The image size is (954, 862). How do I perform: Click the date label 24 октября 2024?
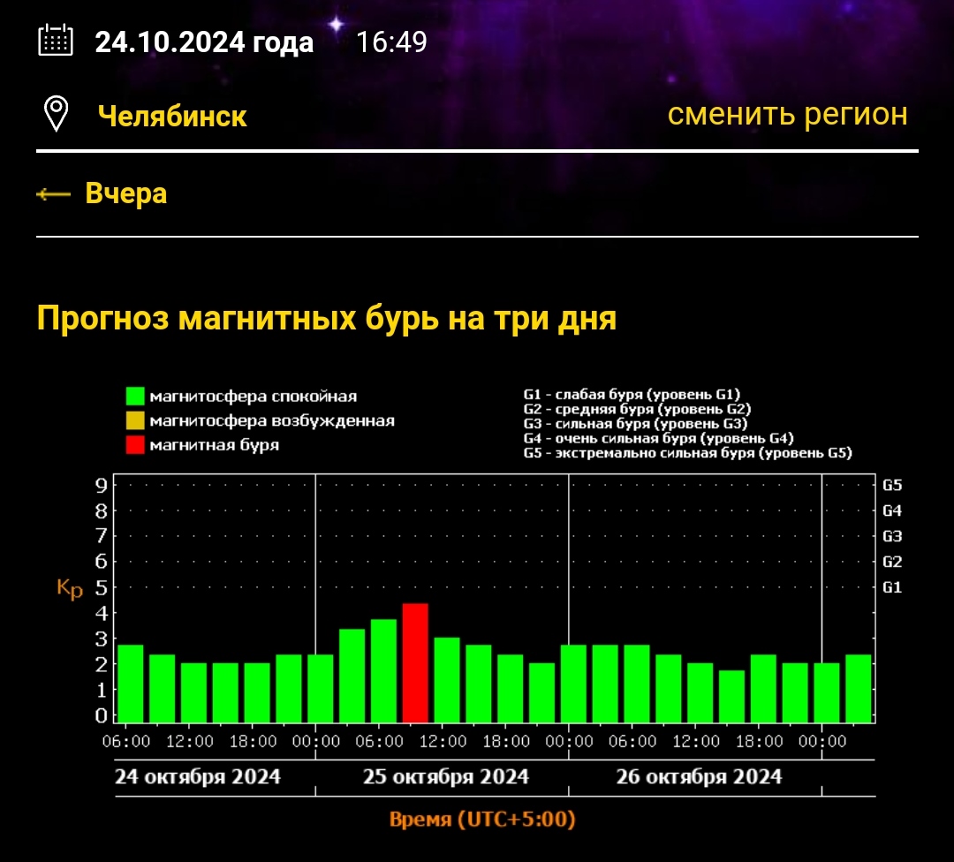pos(198,777)
